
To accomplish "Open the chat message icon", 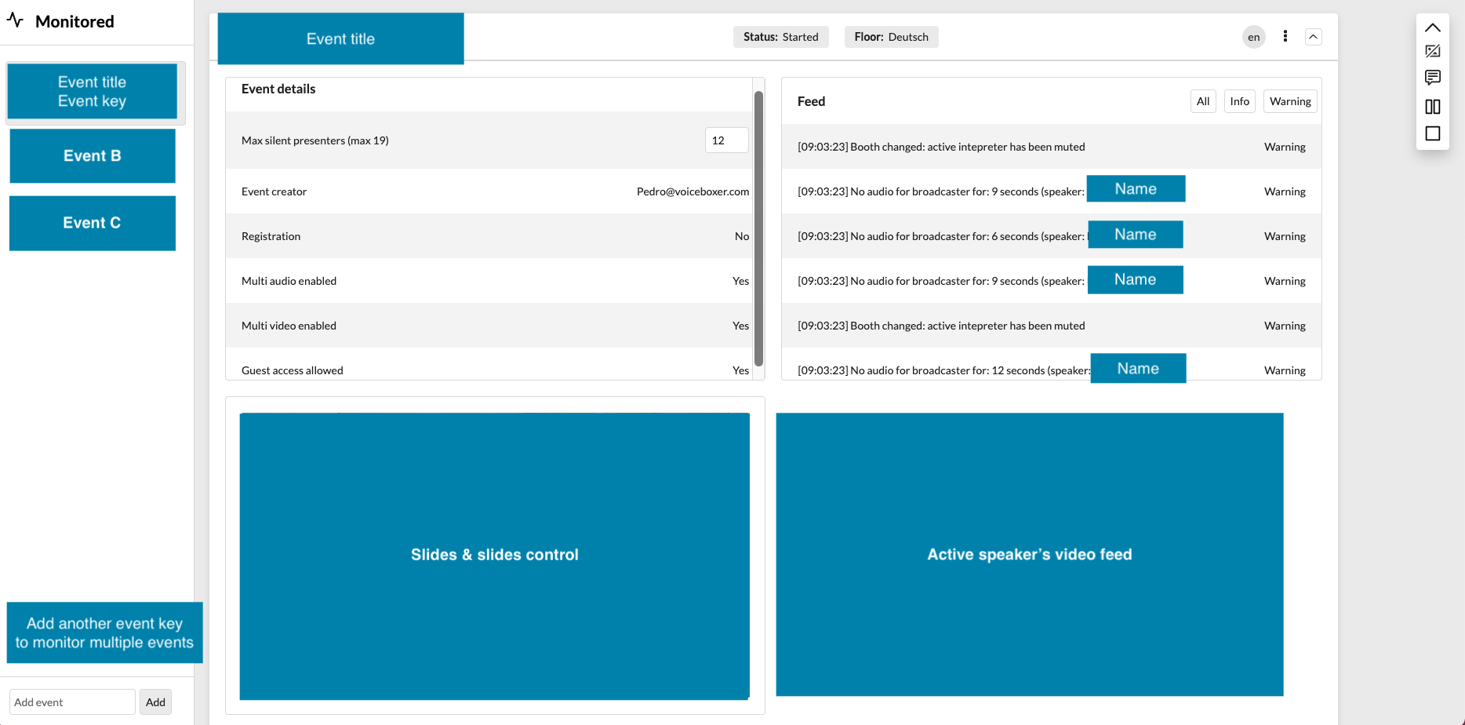I will click(x=1432, y=78).
